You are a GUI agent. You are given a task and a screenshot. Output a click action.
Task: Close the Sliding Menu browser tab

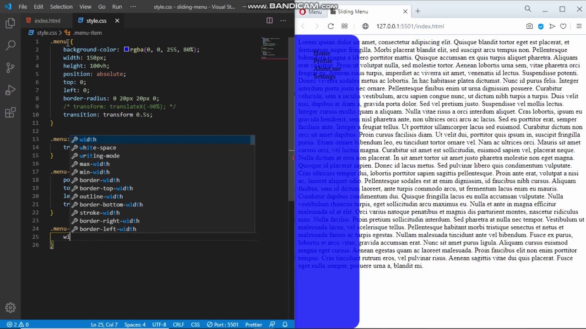click(405, 11)
